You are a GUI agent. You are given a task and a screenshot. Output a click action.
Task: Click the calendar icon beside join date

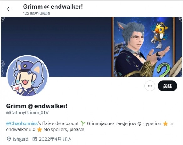(35, 139)
